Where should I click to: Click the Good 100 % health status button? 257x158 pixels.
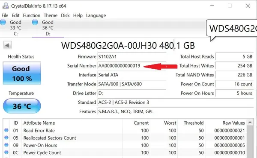22,73
